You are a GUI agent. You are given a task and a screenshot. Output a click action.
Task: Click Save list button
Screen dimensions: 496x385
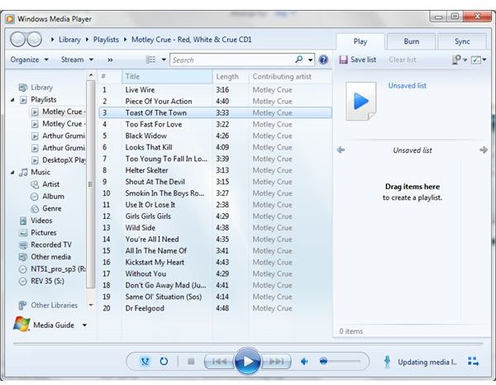click(x=358, y=59)
